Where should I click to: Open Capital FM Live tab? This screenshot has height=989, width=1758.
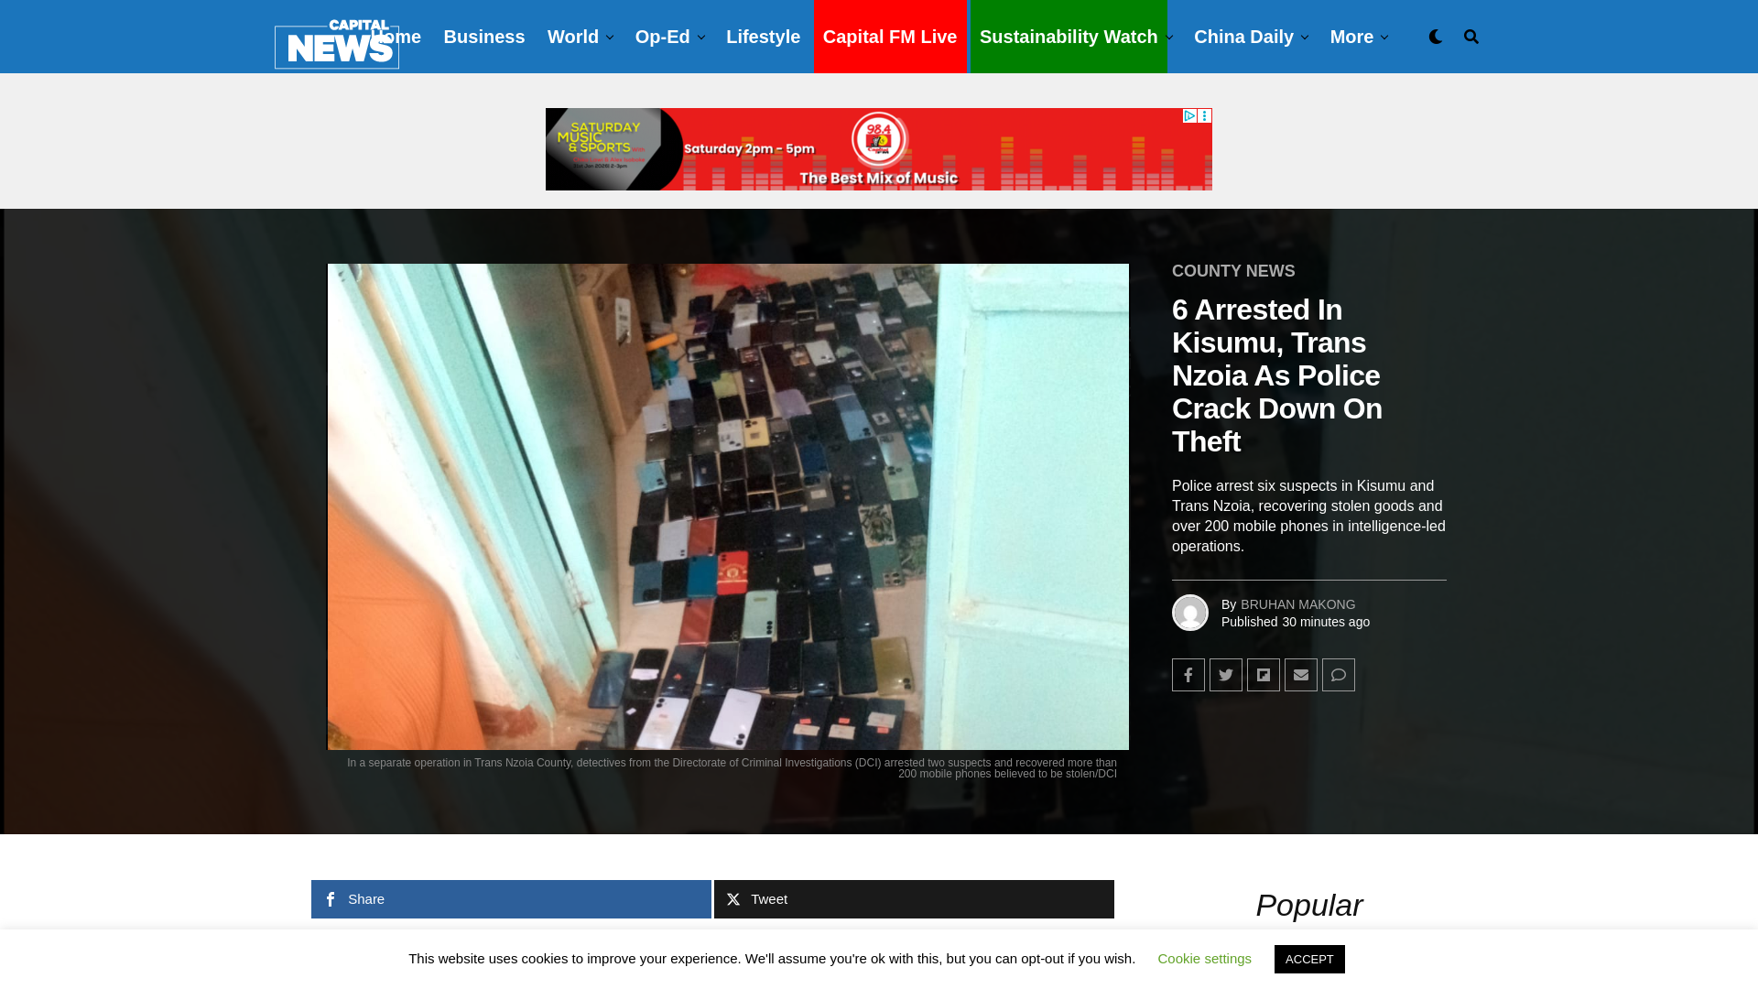tap(890, 37)
